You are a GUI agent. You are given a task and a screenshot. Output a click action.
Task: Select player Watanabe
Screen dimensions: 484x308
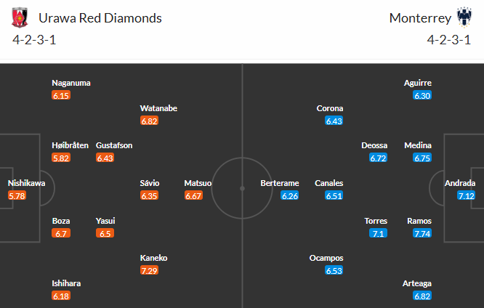pos(158,108)
